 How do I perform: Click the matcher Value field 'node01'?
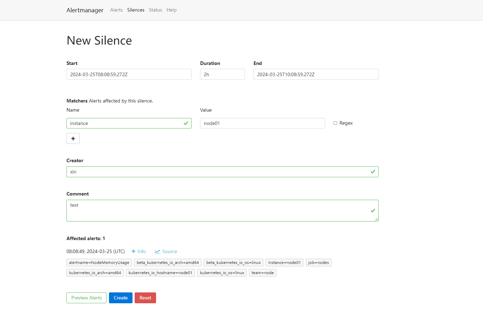click(263, 123)
